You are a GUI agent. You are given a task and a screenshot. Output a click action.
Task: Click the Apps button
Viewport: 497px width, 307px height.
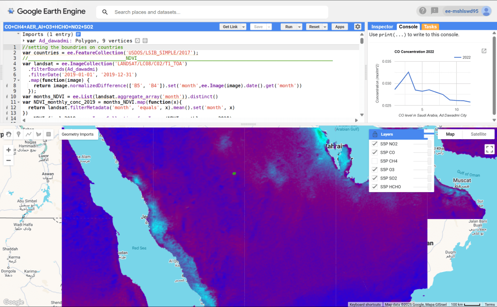coord(340,27)
